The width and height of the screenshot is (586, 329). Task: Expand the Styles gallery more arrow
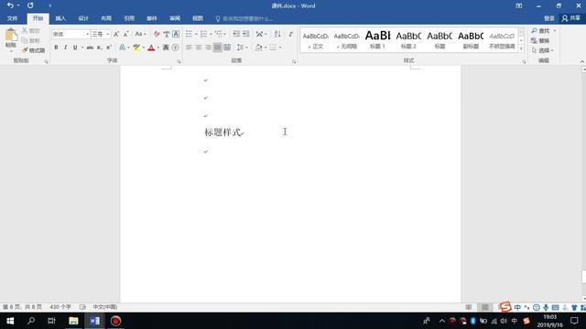click(x=521, y=48)
